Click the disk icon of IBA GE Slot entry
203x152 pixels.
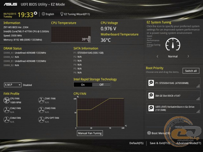pos(151,96)
